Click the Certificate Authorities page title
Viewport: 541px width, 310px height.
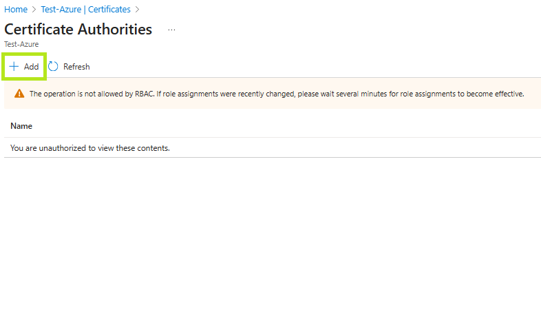pyautogui.click(x=78, y=30)
